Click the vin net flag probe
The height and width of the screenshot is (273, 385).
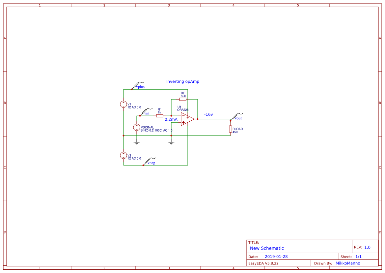[x=145, y=111]
